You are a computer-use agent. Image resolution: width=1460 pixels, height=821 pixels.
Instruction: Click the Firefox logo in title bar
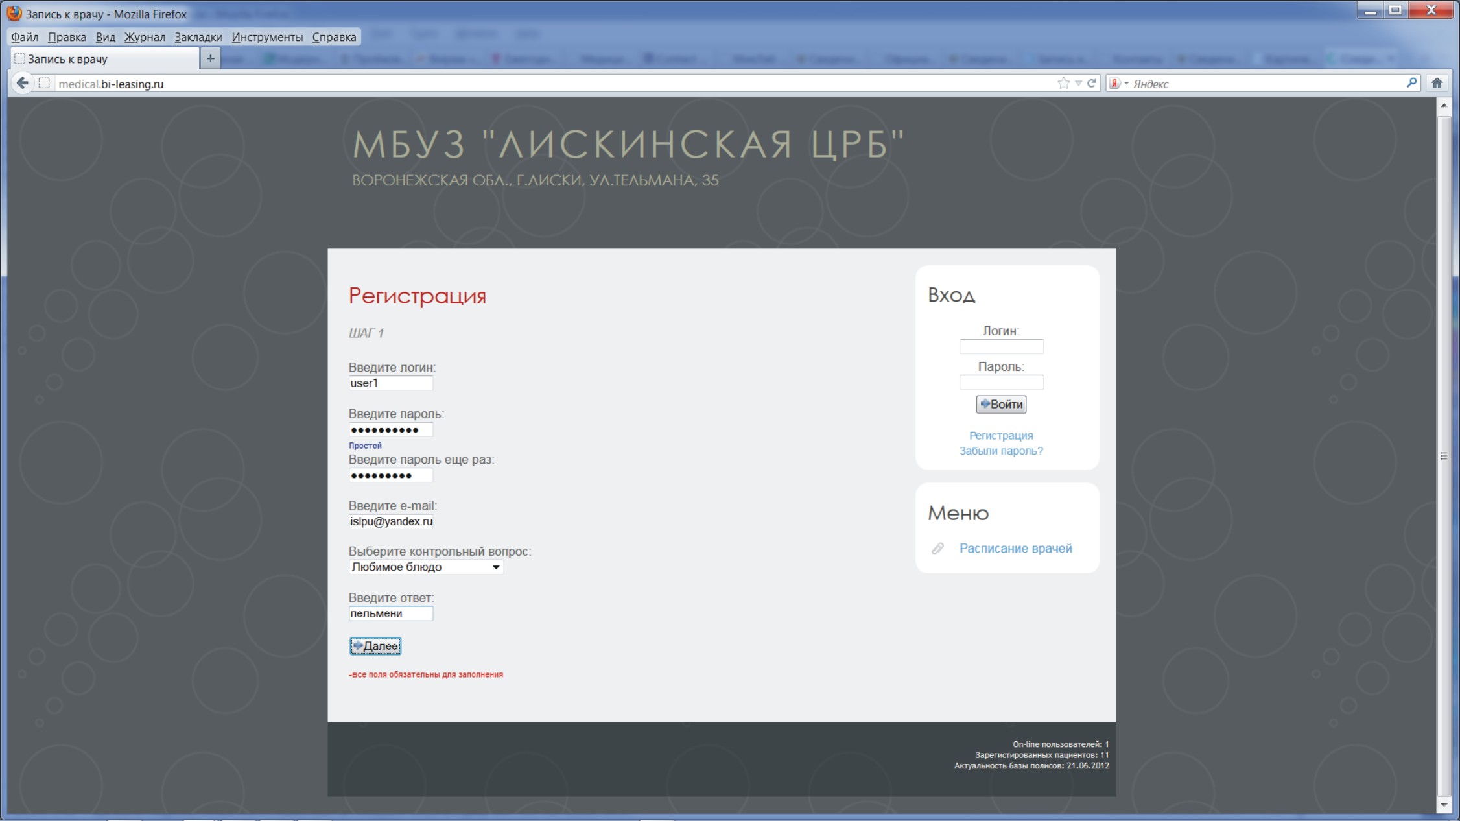pyautogui.click(x=14, y=13)
